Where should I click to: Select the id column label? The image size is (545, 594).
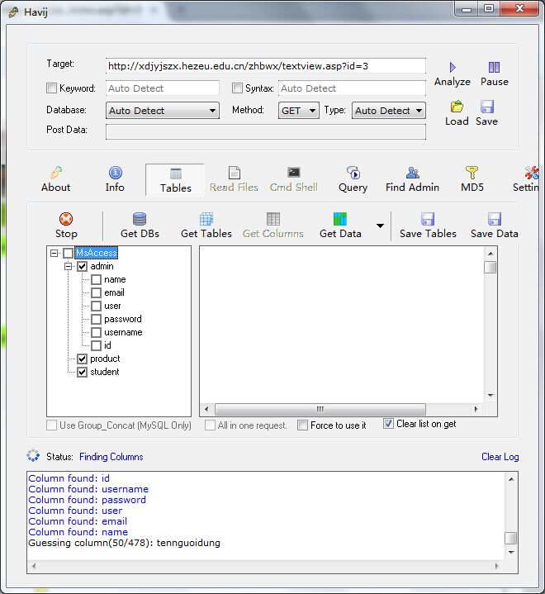[x=107, y=345]
